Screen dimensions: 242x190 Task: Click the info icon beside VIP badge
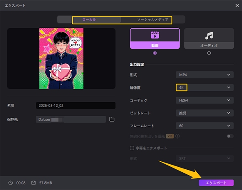177,136
